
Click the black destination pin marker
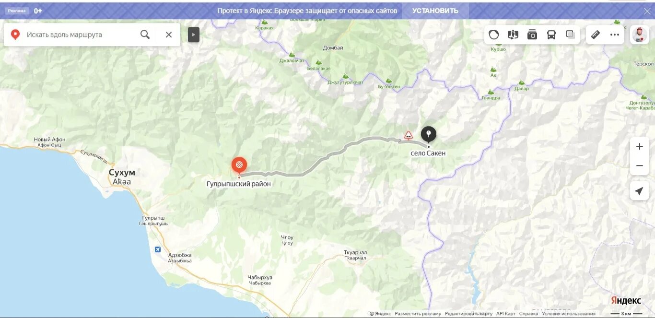click(429, 134)
